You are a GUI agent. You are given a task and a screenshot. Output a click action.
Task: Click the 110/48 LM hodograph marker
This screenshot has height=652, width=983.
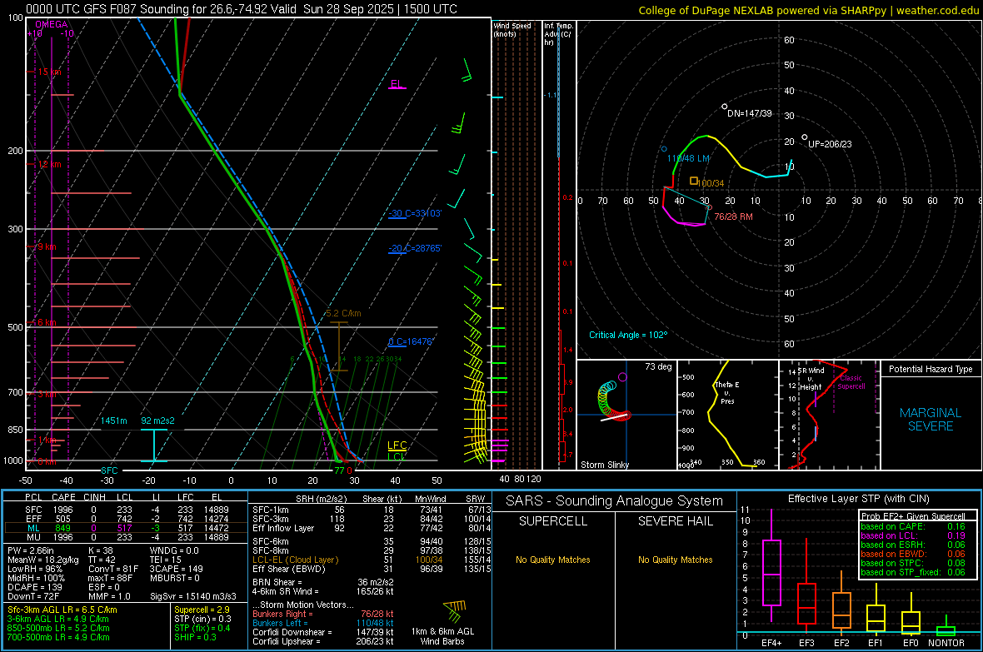(664, 149)
